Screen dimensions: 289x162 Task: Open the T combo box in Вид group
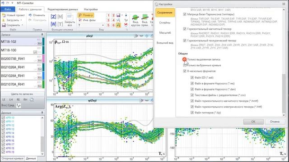pyautogui.click(x=91, y=25)
